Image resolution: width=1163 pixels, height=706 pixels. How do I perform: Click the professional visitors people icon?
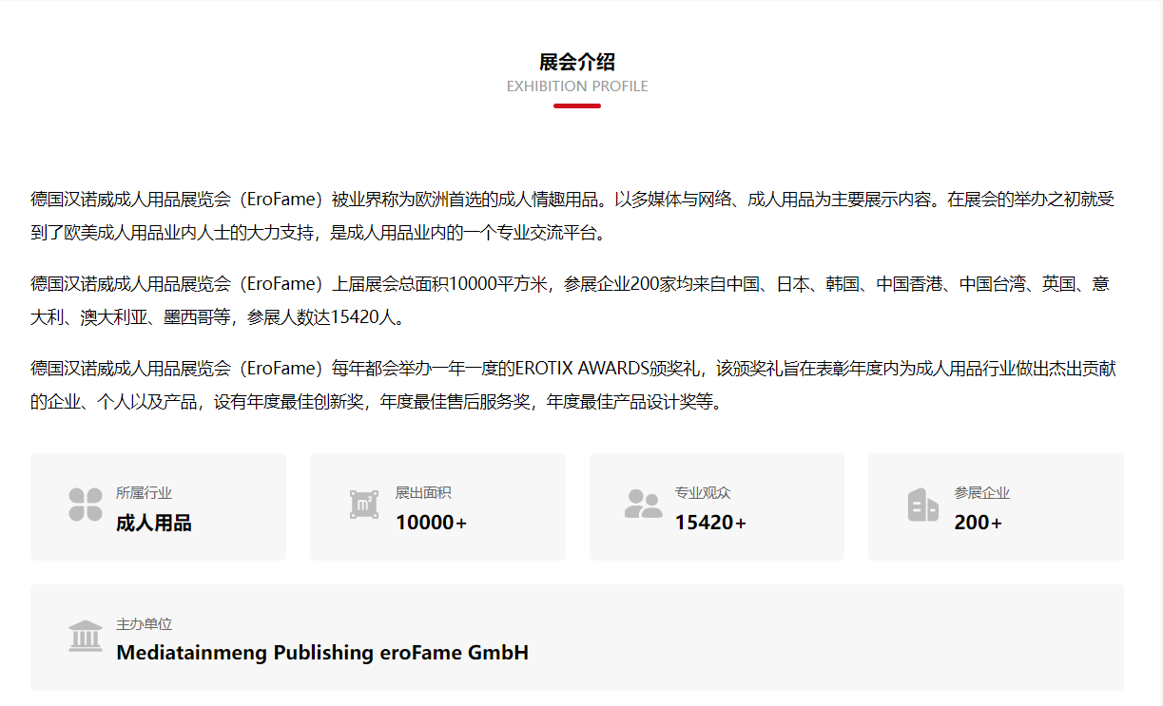click(644, 505)
